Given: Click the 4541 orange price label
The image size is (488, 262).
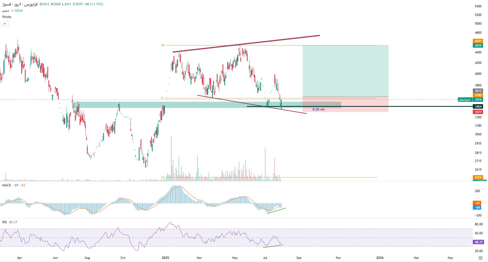Looking at the screenshot, I should [x=478, y=41].
